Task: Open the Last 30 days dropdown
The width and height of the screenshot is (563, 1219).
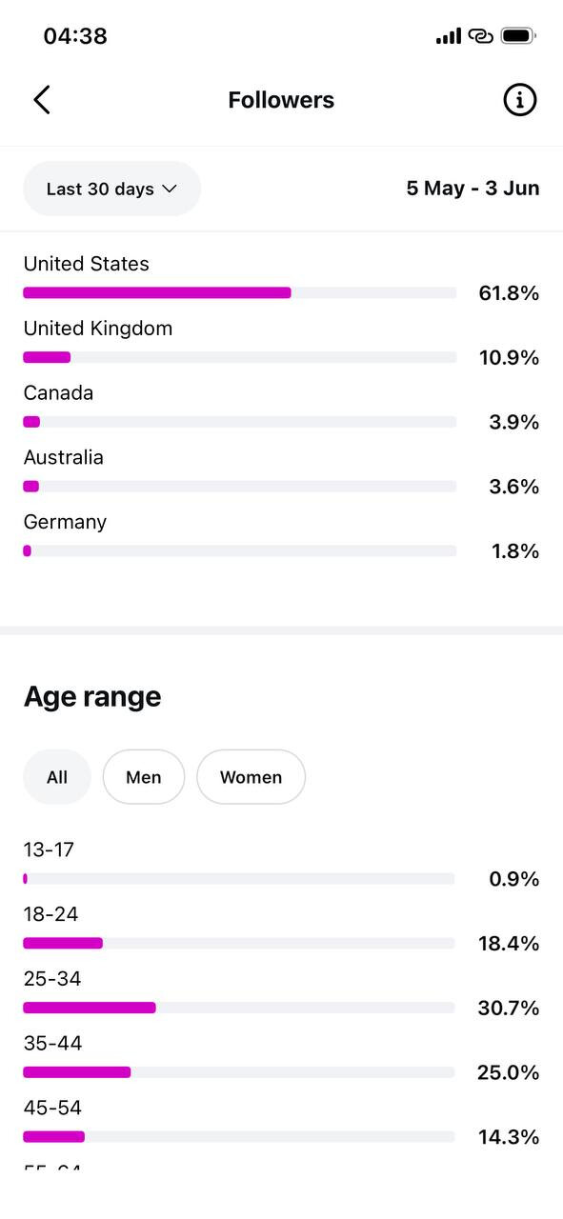Action: point(112,189)
